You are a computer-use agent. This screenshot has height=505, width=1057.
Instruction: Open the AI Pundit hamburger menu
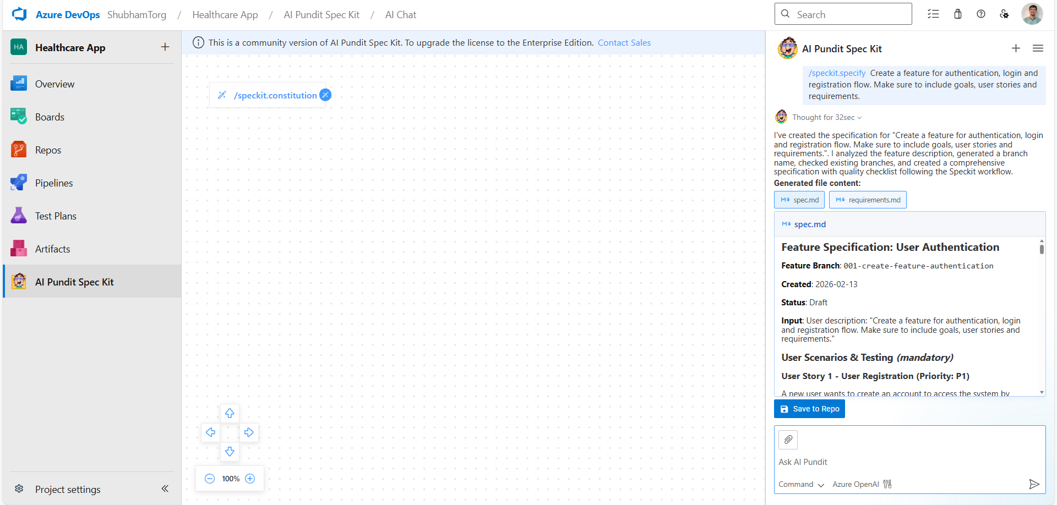tap(1038, 48)
